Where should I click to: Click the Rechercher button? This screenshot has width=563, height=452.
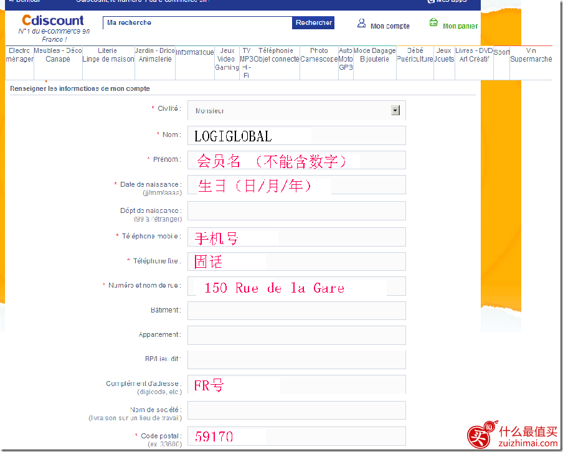(313, 22)
